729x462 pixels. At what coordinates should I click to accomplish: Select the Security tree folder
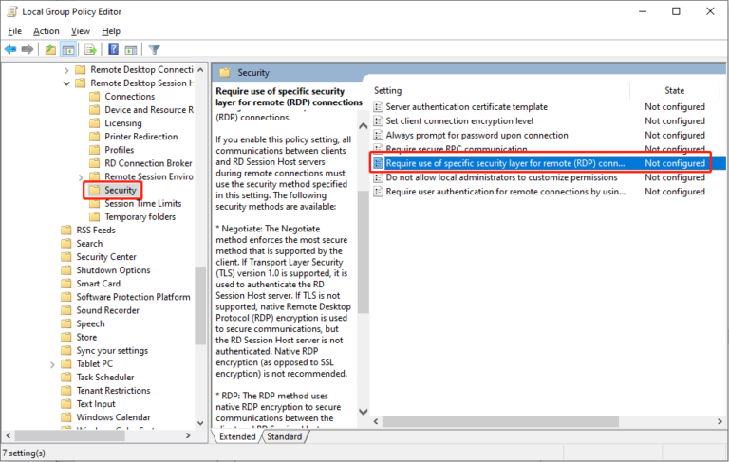[x=120, y=190]
